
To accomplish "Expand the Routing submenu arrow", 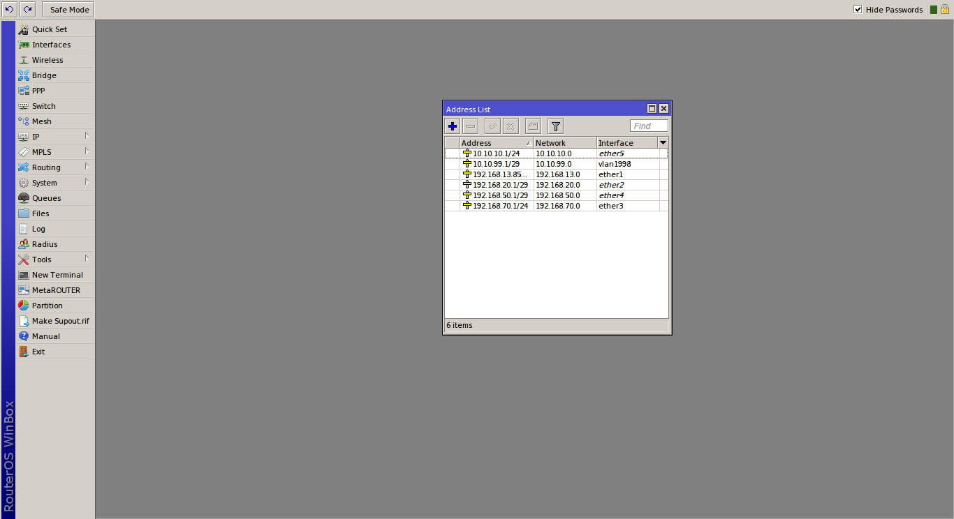I will [87, 166].
